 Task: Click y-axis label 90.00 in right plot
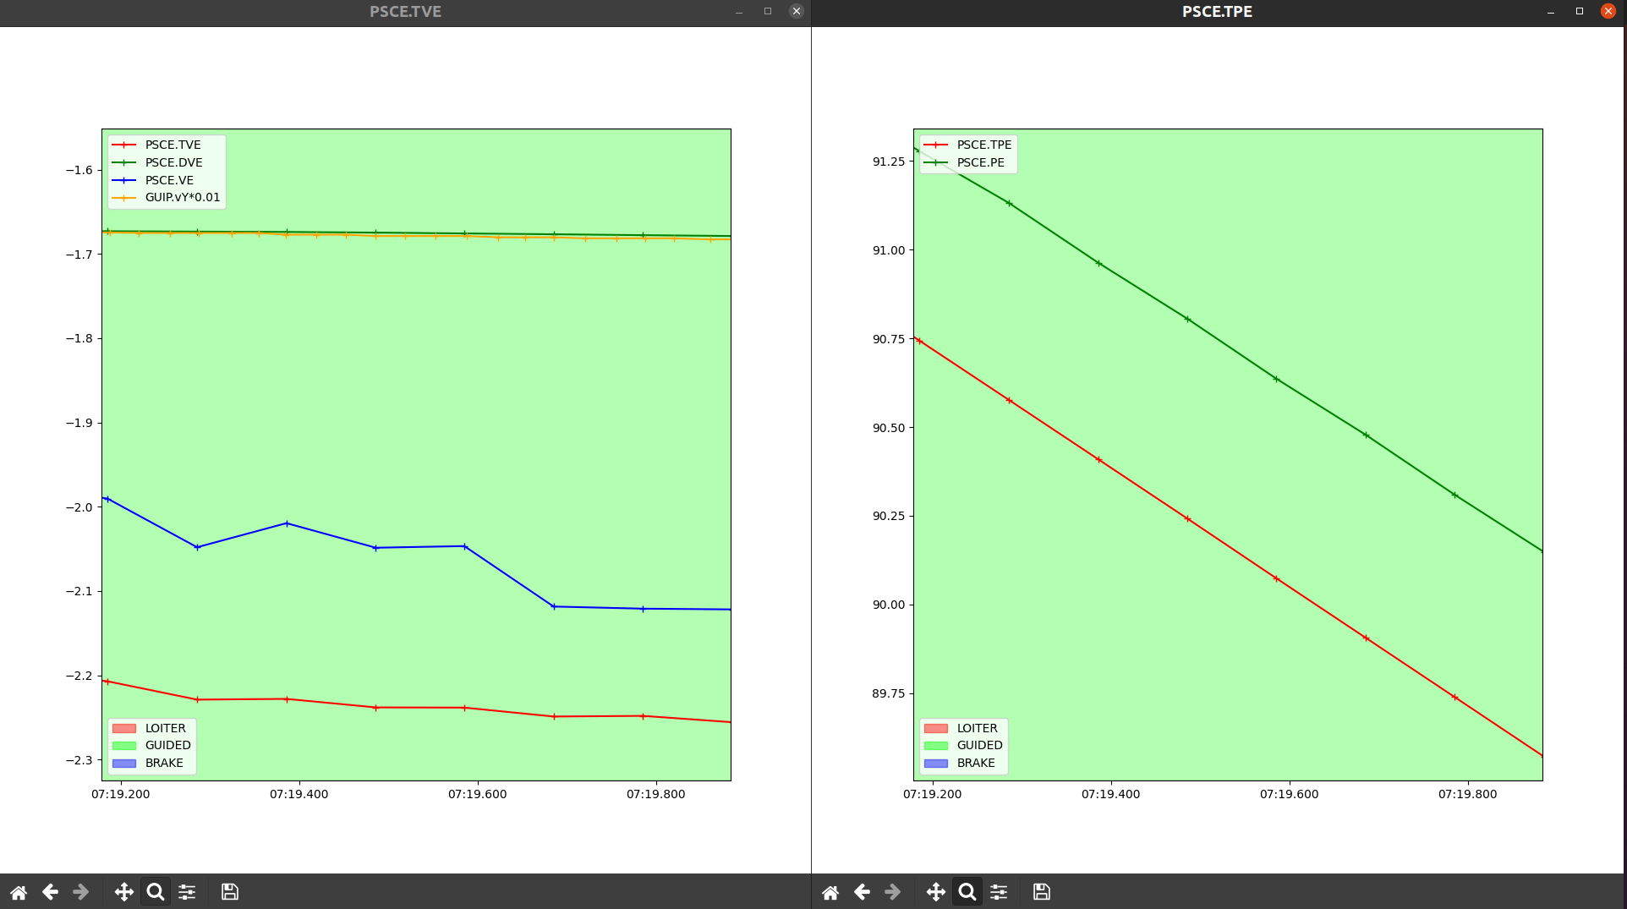point(889,605)
